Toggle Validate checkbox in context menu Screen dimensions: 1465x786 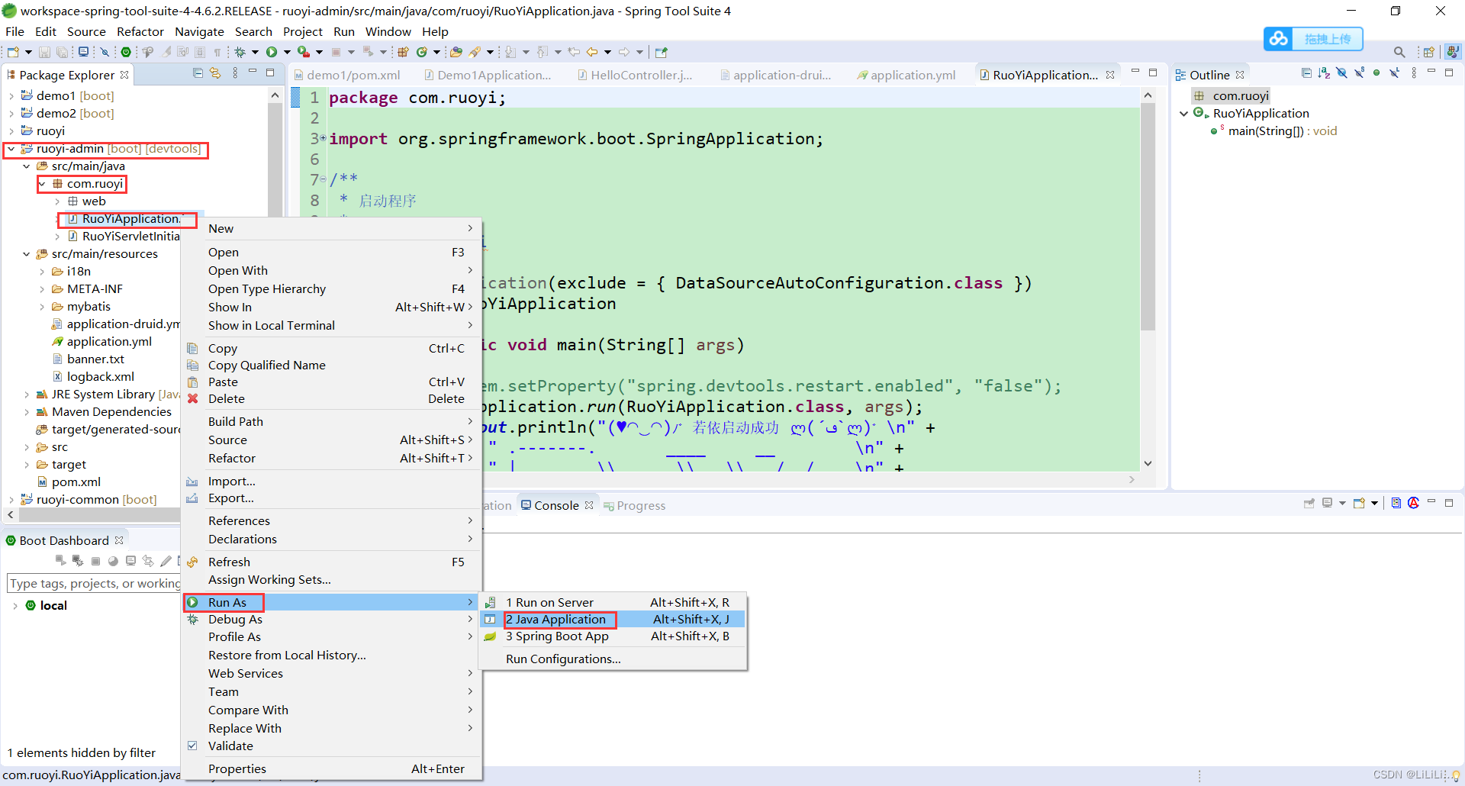pos(192,746)
